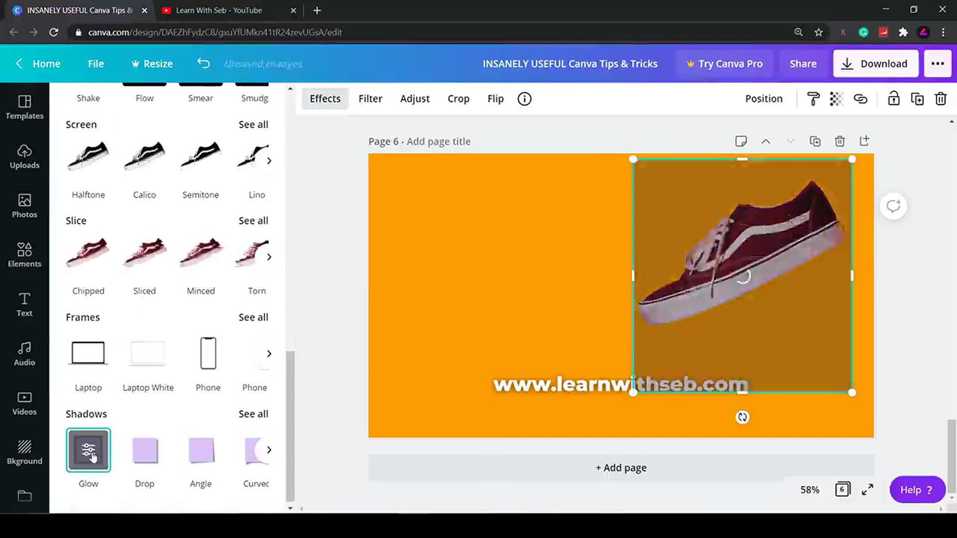See all Screen effects

click(x=253, y=124)
